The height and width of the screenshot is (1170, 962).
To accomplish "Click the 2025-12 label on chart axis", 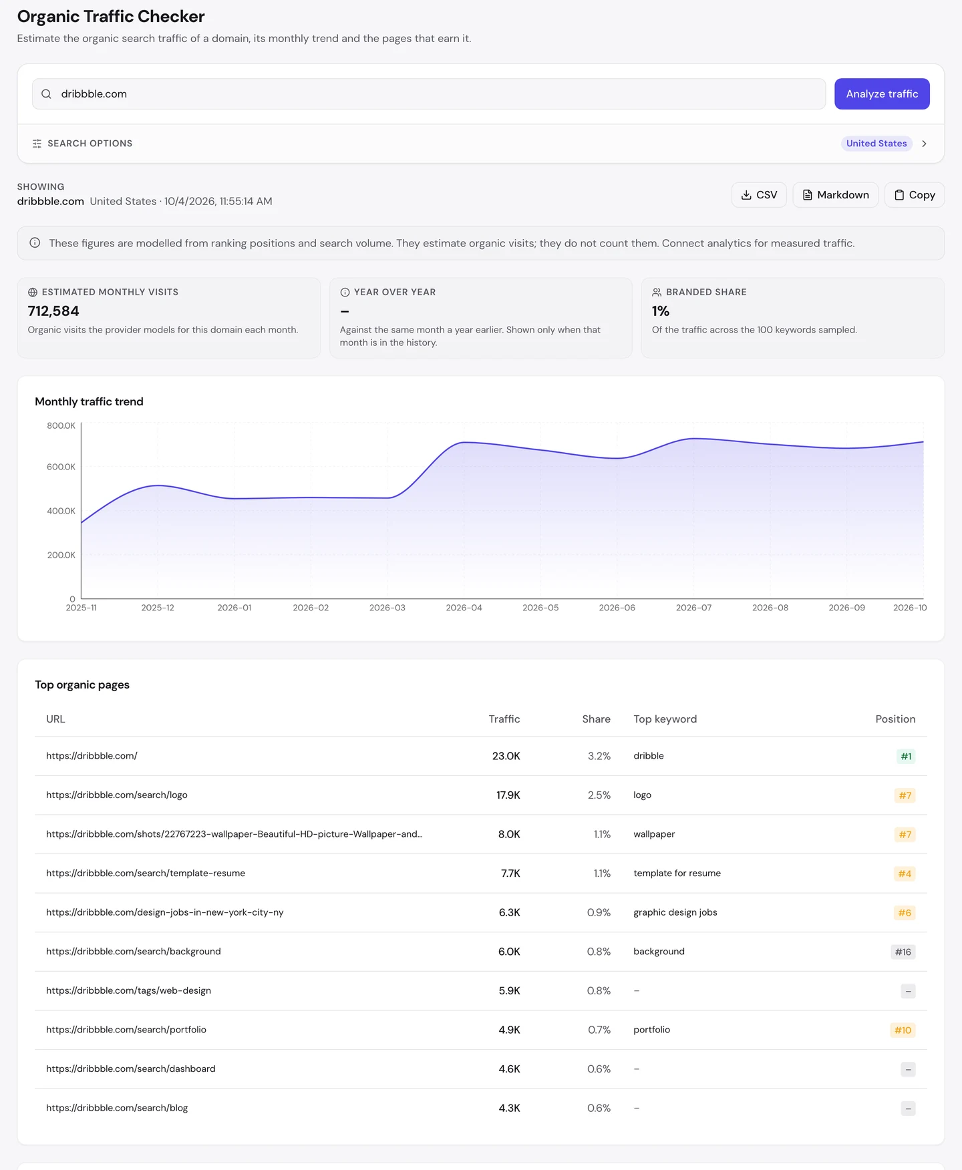I will coord(158,608).
